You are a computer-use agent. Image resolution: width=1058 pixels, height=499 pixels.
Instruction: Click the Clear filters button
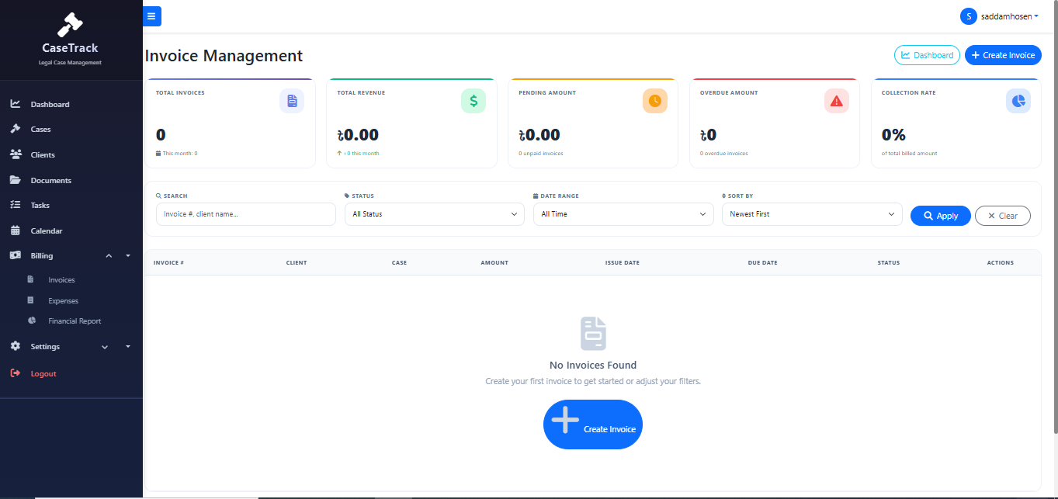tap(1003, 216)
